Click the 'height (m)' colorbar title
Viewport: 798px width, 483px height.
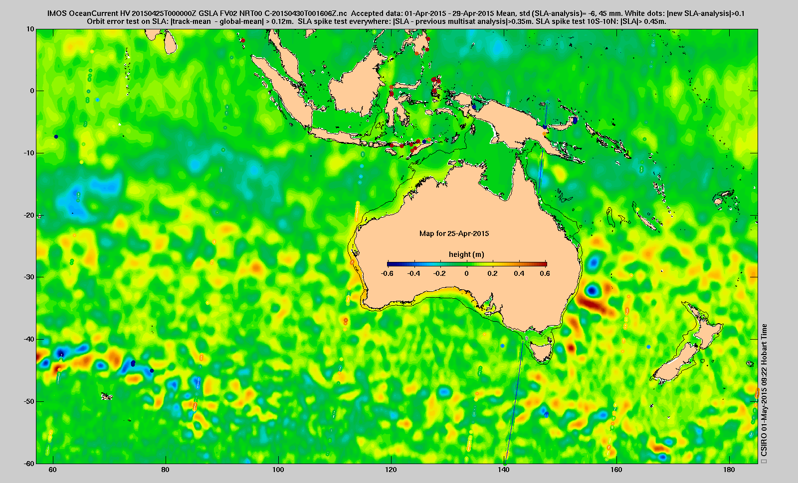click(x=466, y=254)
